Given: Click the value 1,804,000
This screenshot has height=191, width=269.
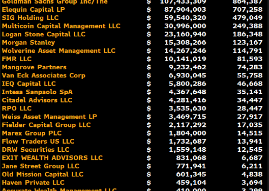Looking at the screenshot, I should (187, 133).
